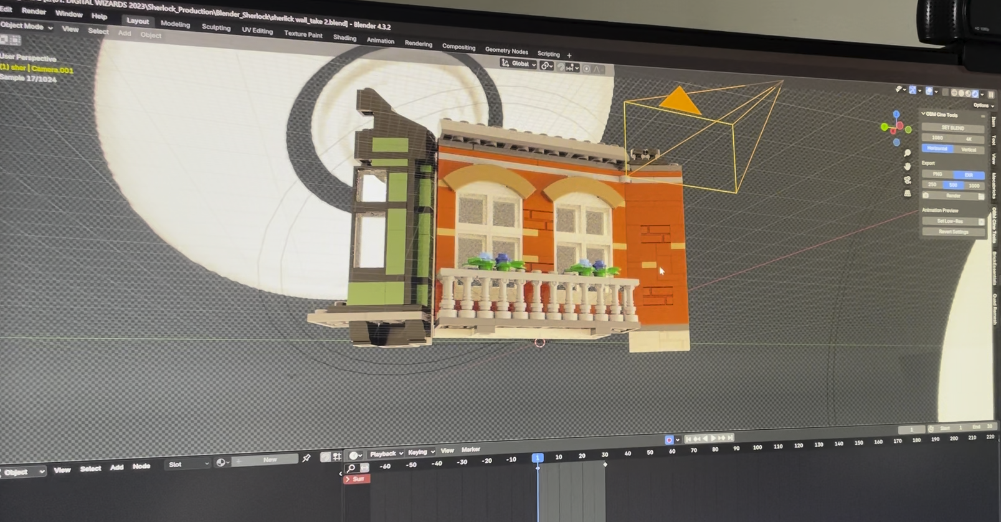1001x522 pixels.
Task: Switch to the Shading workspace tab
Action: pyautogui.click(x=344, y=38)
